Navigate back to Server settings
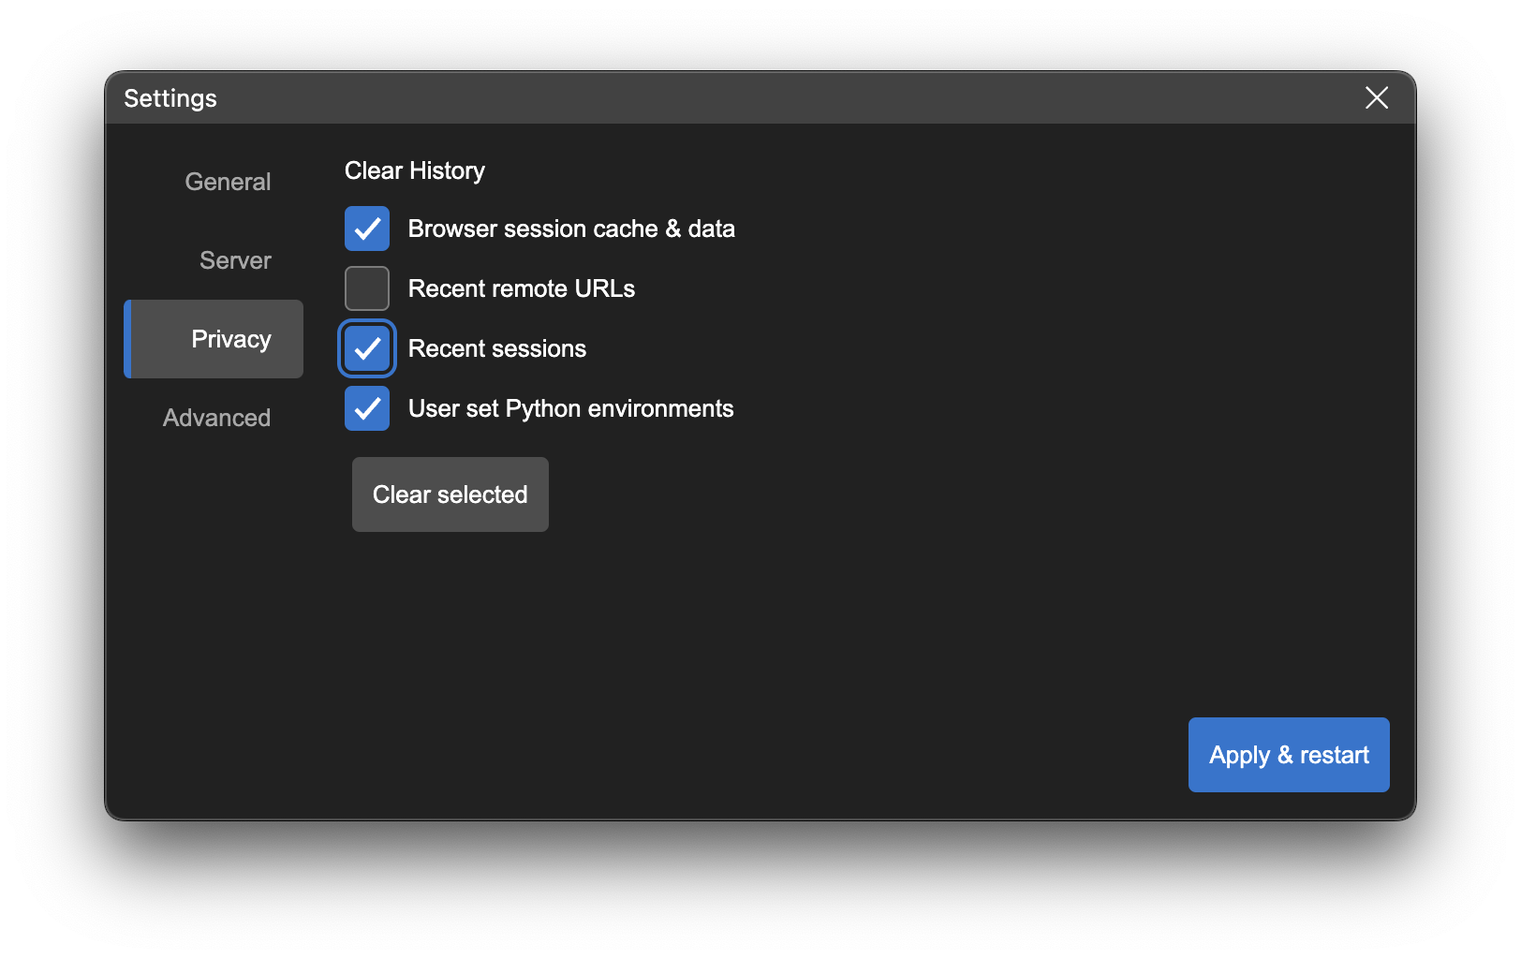Image resolution: width=1521 pixels, height=959 pixels. (234, 259)
